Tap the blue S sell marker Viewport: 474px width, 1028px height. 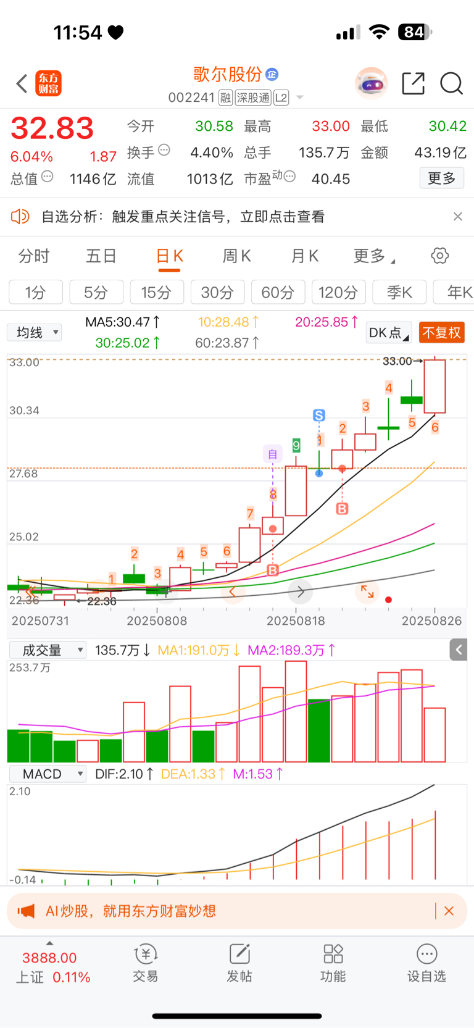(x=319, y=415)
